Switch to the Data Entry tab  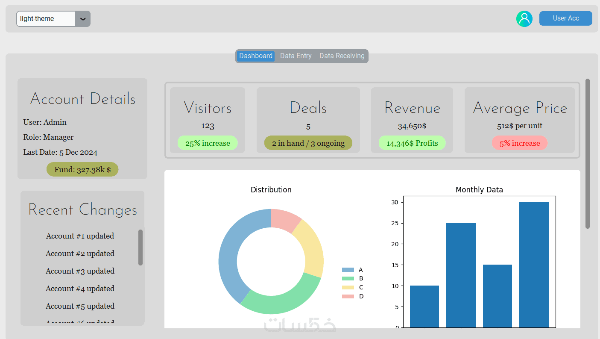[x=296, y=56]
